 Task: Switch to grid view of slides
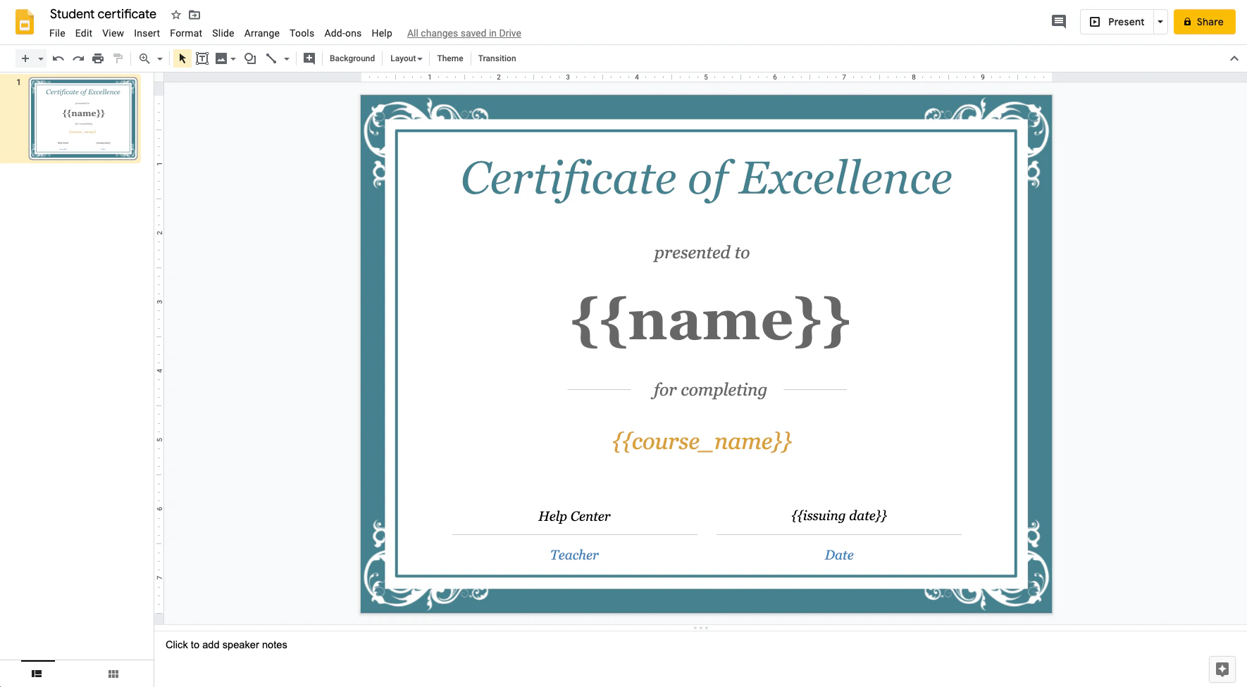pos(113,674)
